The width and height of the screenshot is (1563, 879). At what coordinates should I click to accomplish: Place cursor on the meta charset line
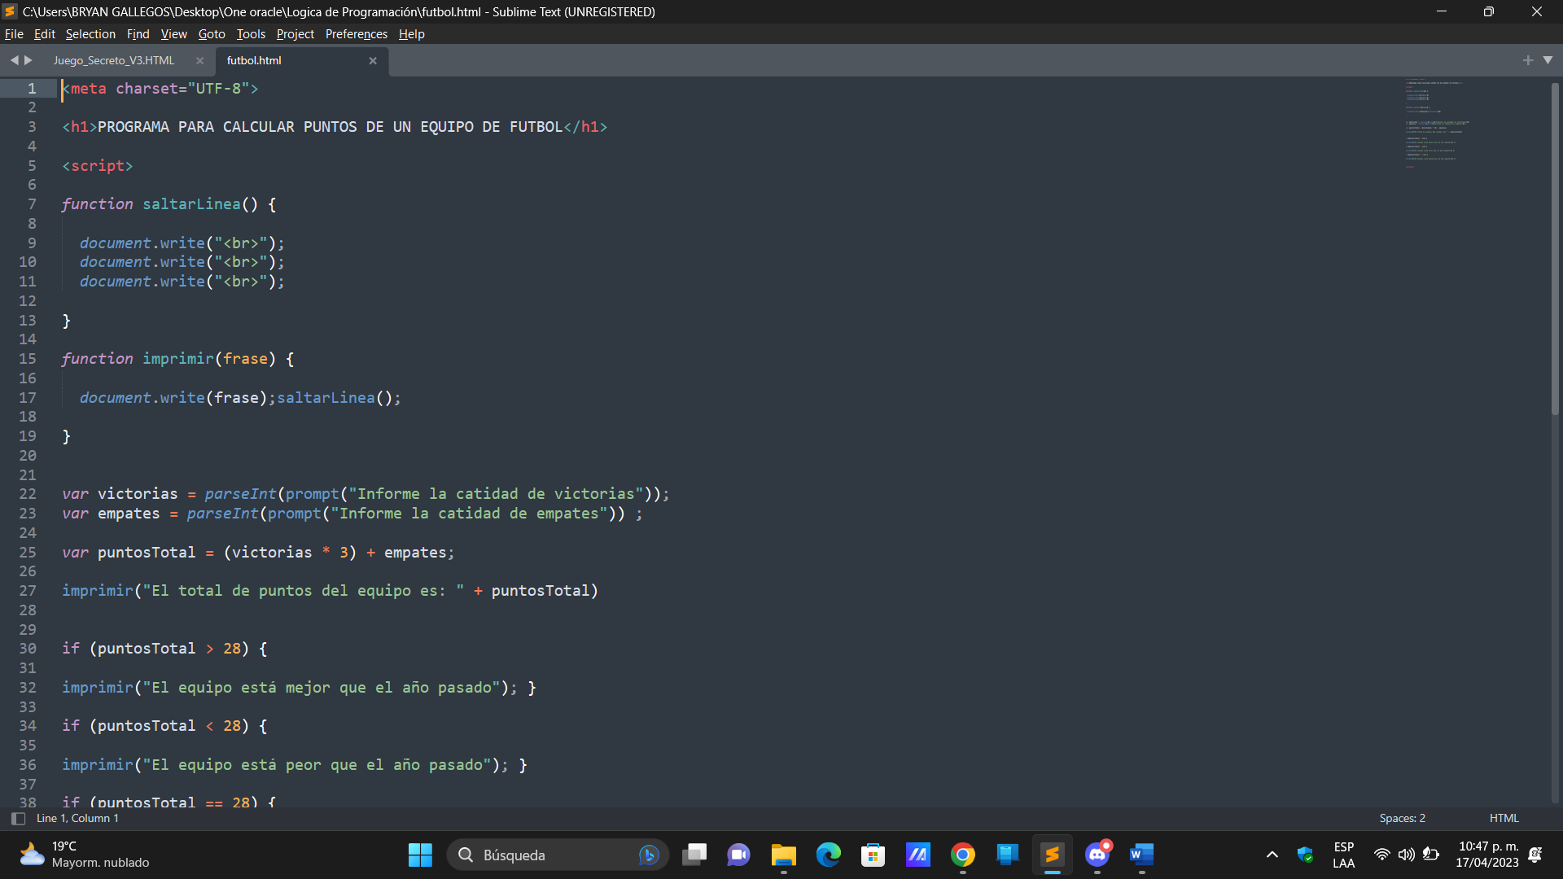[160, 89]
